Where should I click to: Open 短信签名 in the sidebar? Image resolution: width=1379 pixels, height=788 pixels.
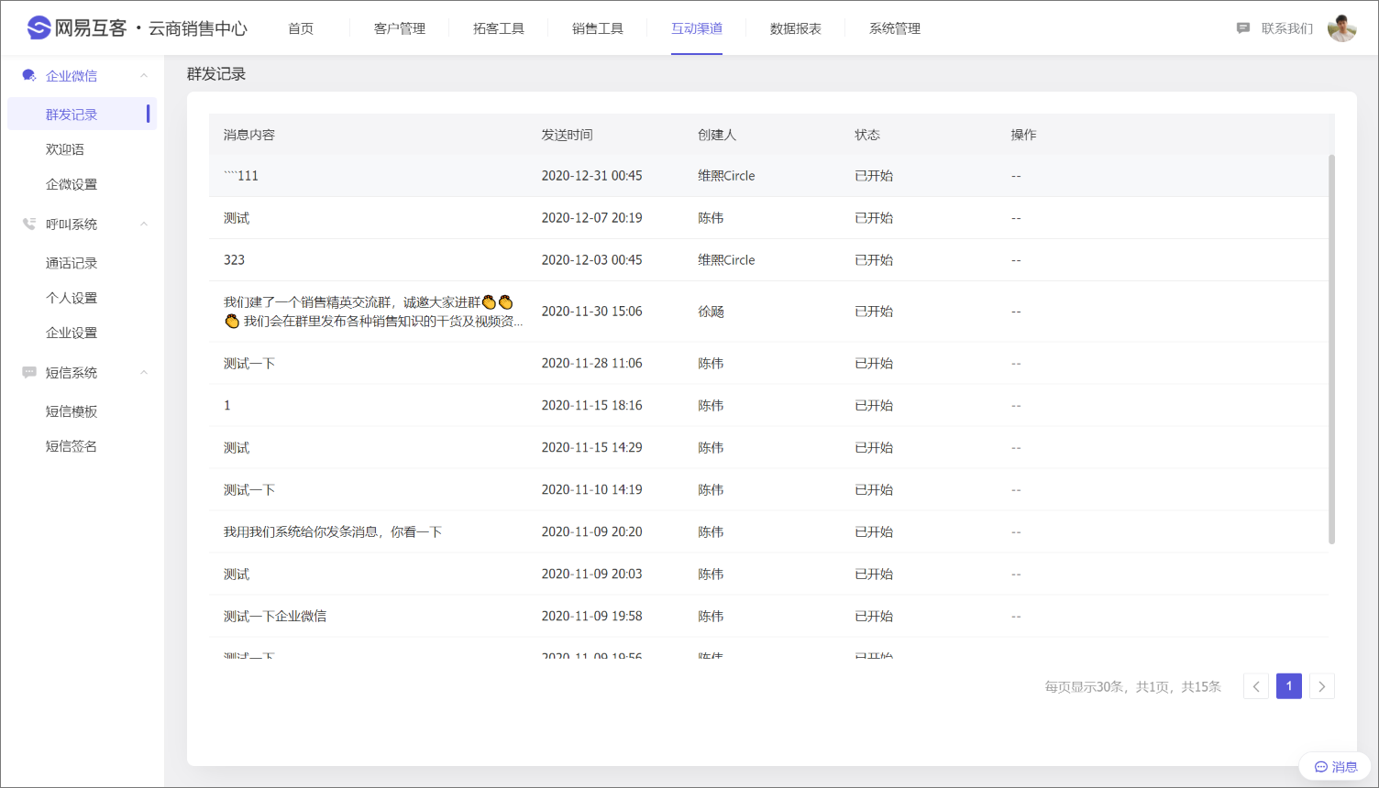[72, 446]
